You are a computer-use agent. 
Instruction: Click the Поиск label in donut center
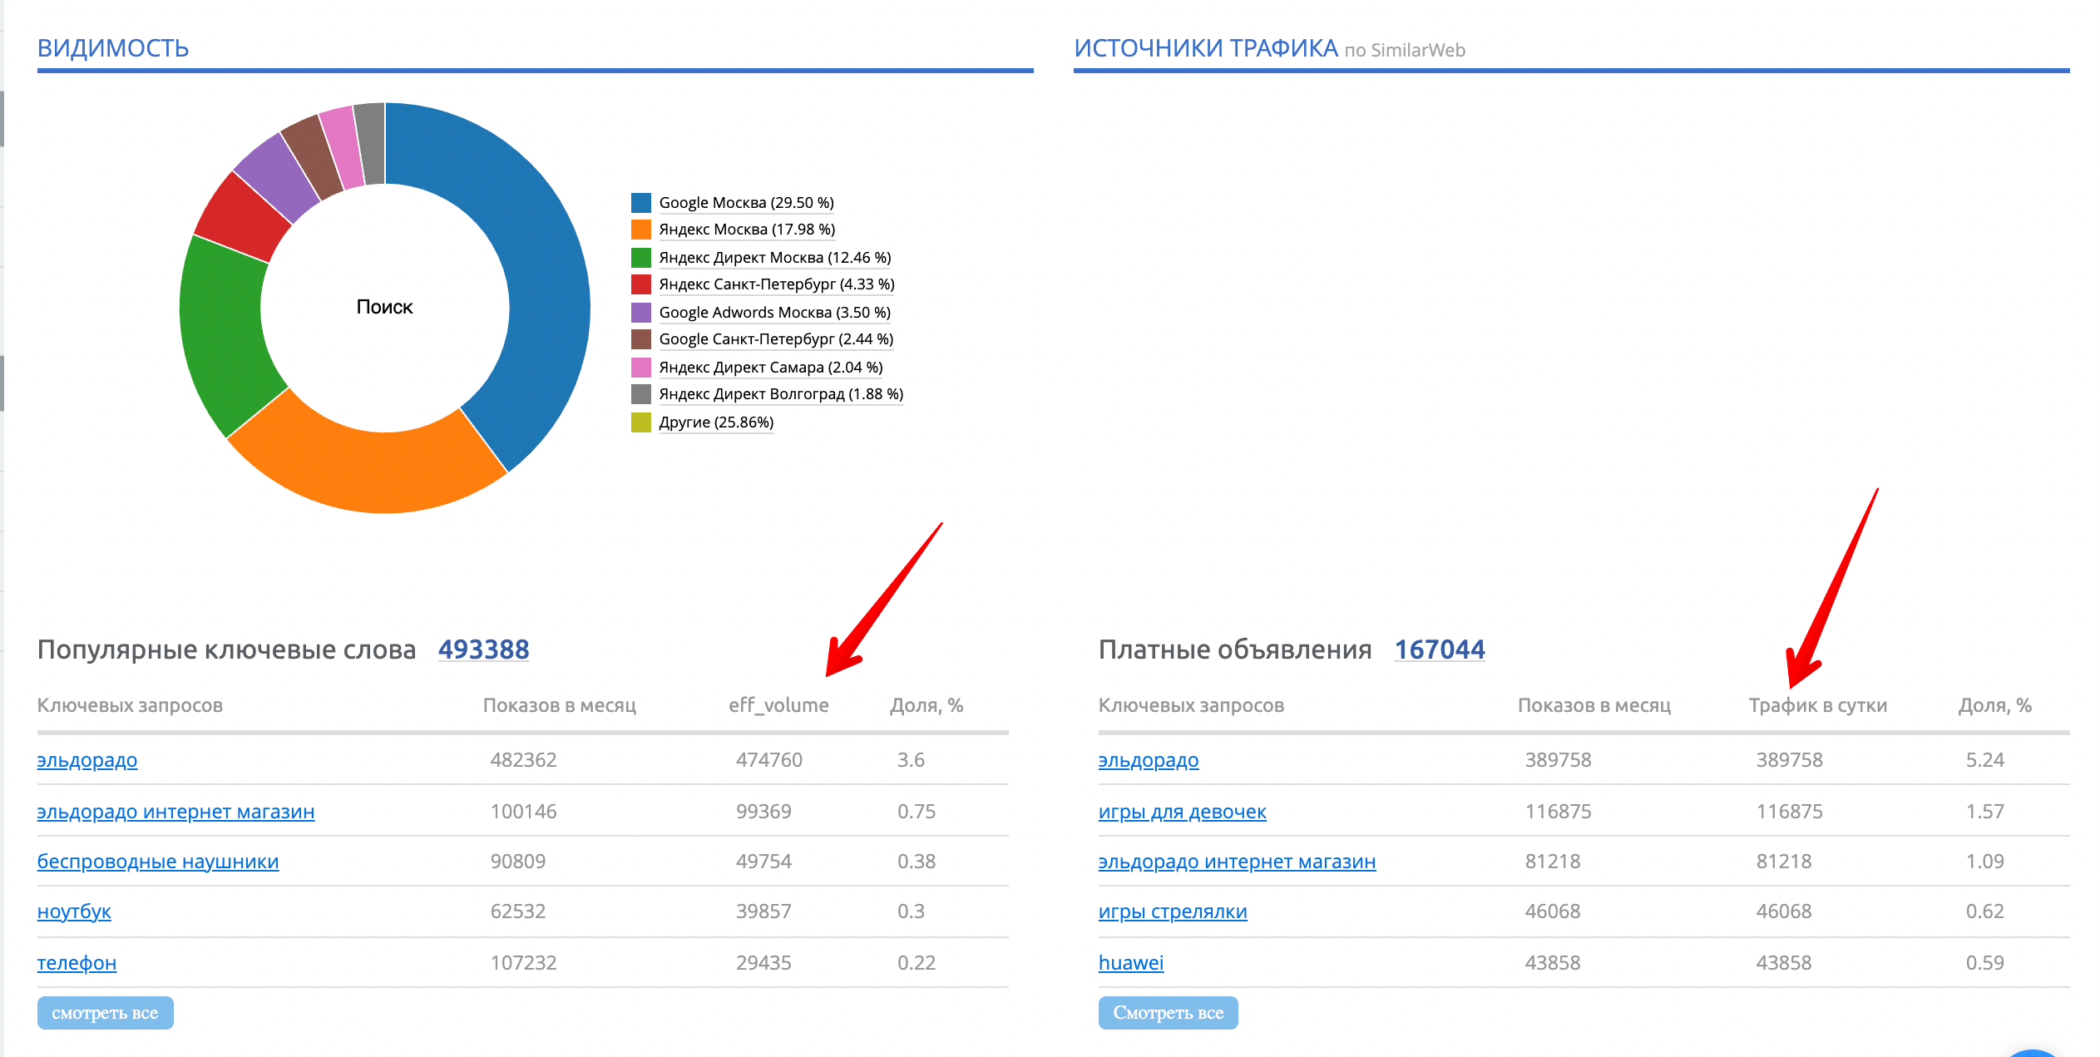point(384,307)
